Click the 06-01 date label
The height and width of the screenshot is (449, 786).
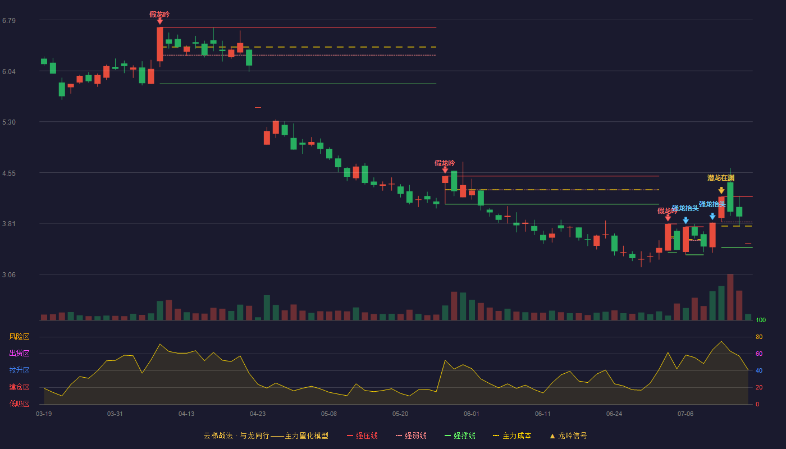point(472,414)
